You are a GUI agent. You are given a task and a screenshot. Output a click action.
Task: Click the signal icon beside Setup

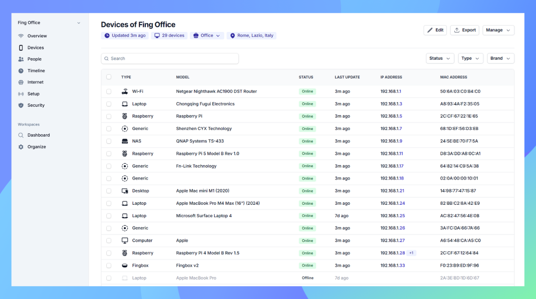click(x=21, y=94)
